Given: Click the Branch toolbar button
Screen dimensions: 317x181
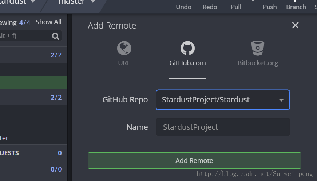Looking at the screenshot, I should 296,7.
